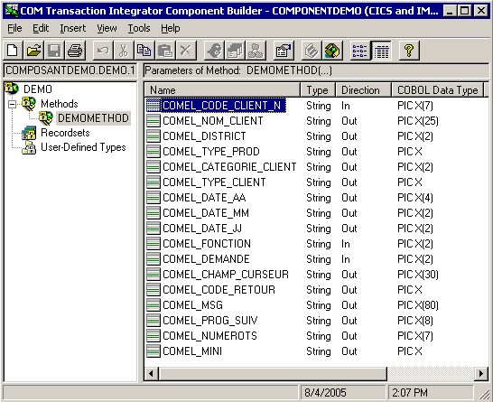Open the Insert menu

[72, 28]
